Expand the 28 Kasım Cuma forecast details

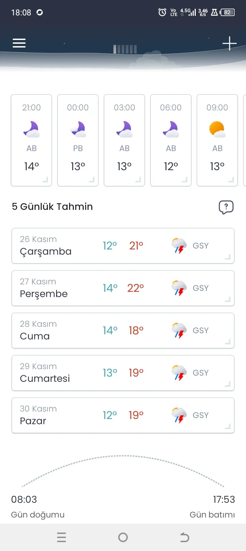click(x=123, y=331)
